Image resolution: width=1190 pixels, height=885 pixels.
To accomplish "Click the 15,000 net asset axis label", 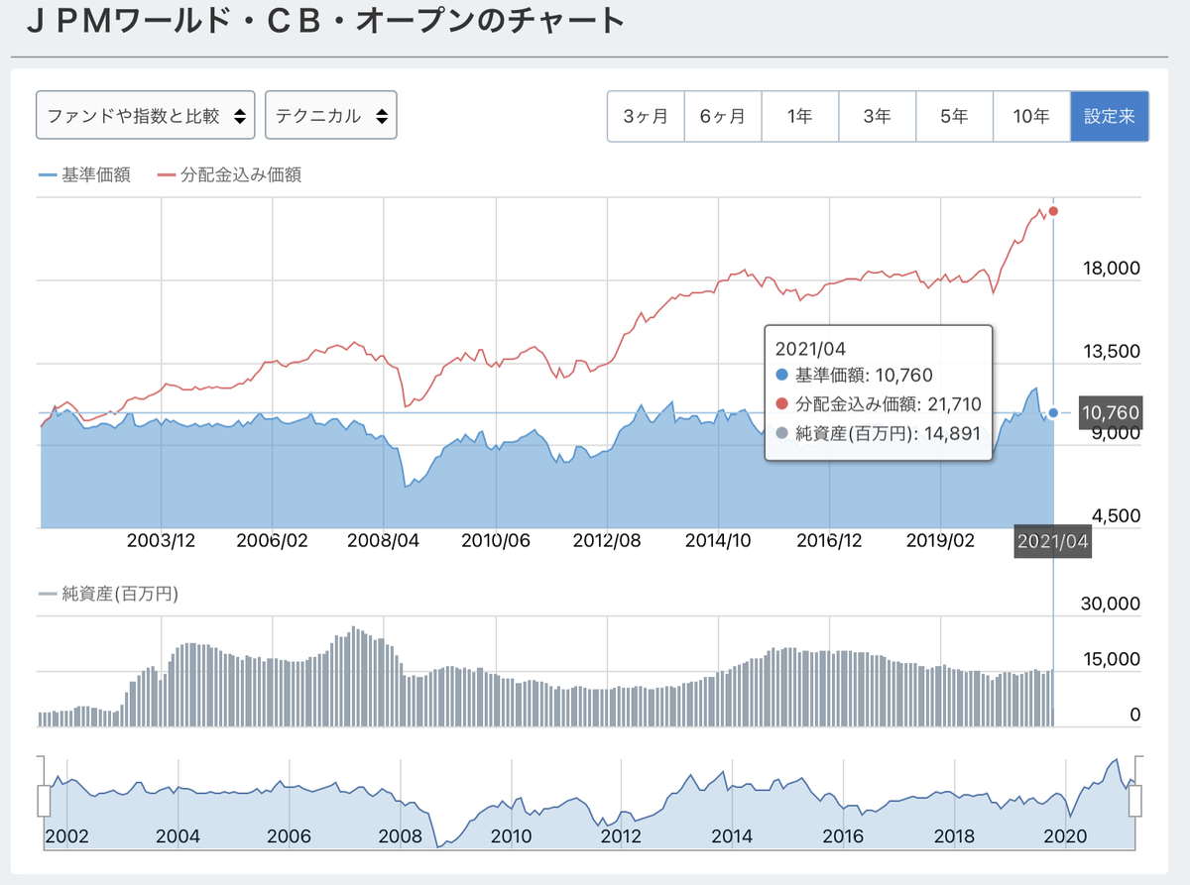I will (1112, 659).
